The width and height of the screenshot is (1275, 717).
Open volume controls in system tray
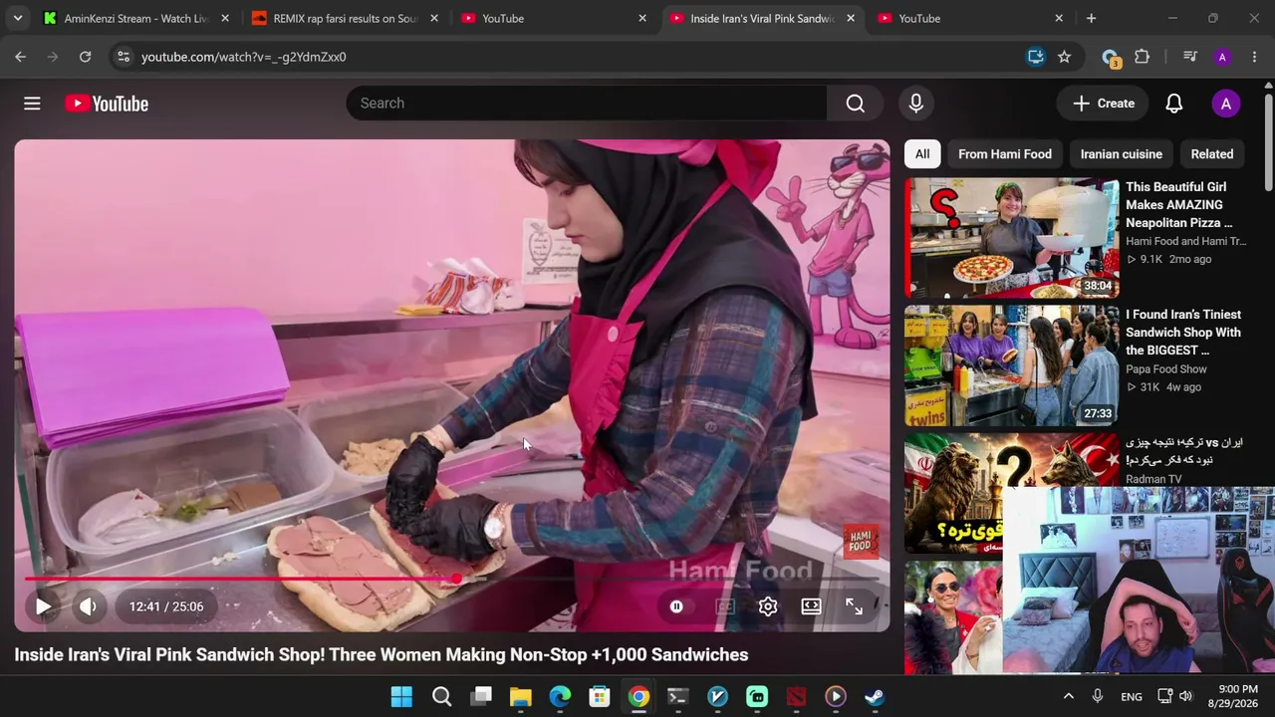1185,696
